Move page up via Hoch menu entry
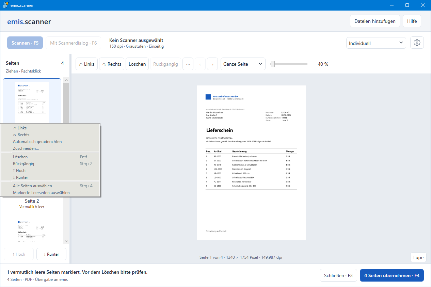Image resolution: width=431 pixels, height=287 pixels. [x=50, y=171]
